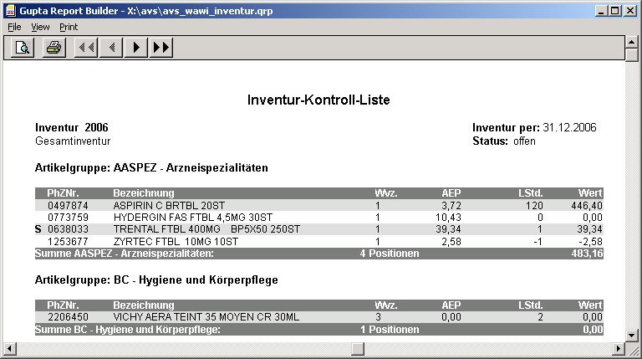Image resolution: width=642 pixels, height=359 pixels.
Task: Maximize the Report Builder window
Action: 614,11
